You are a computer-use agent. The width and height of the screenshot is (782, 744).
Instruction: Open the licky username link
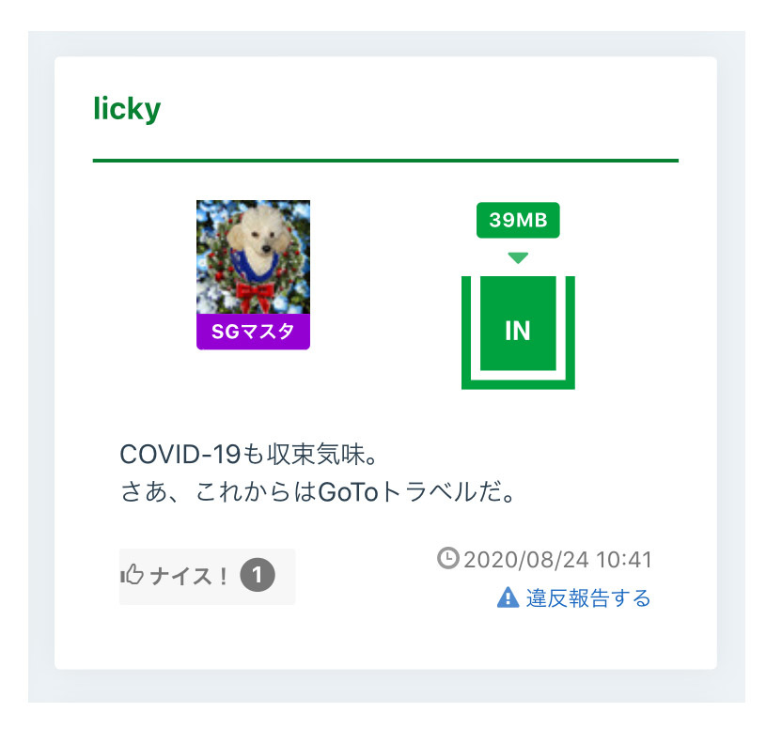127,109
